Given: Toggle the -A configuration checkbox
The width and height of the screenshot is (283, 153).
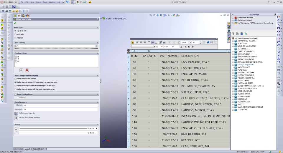Looking at the screenshot, I should 16,56.
